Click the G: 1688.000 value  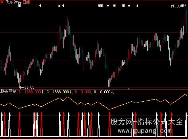coord(58,92)
